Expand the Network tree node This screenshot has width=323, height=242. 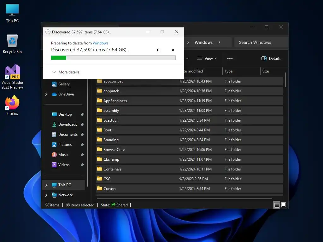pyautogui.click(x=46, y=195)
